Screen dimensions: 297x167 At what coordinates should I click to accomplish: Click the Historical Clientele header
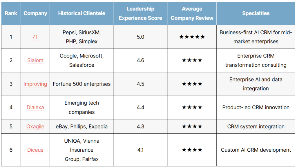[82, 13]
